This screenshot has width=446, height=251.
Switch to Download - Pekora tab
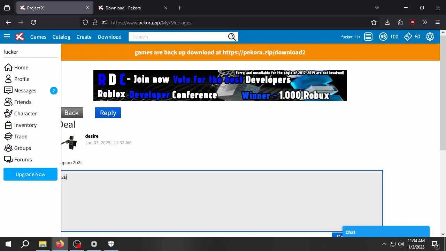tap(133, 8)
